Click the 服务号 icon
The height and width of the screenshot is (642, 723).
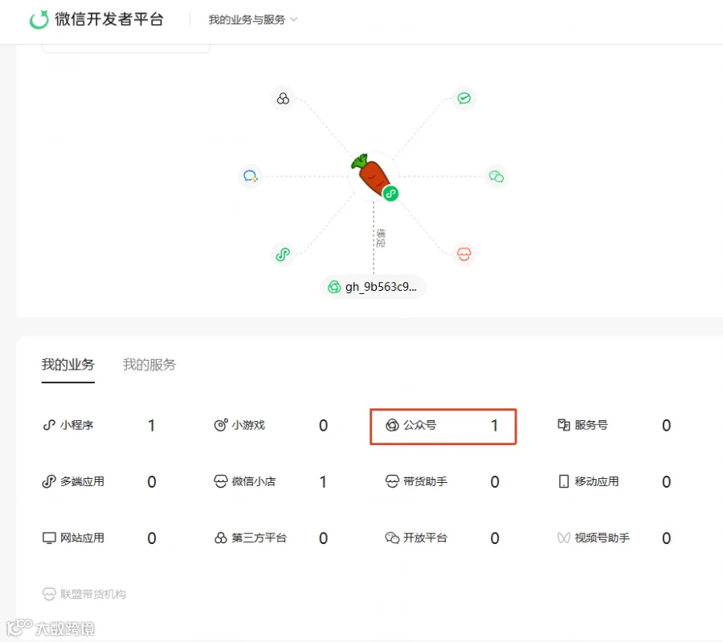click(x=564, y=425)
